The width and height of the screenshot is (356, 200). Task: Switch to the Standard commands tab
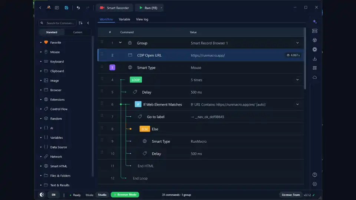point(52,32)
